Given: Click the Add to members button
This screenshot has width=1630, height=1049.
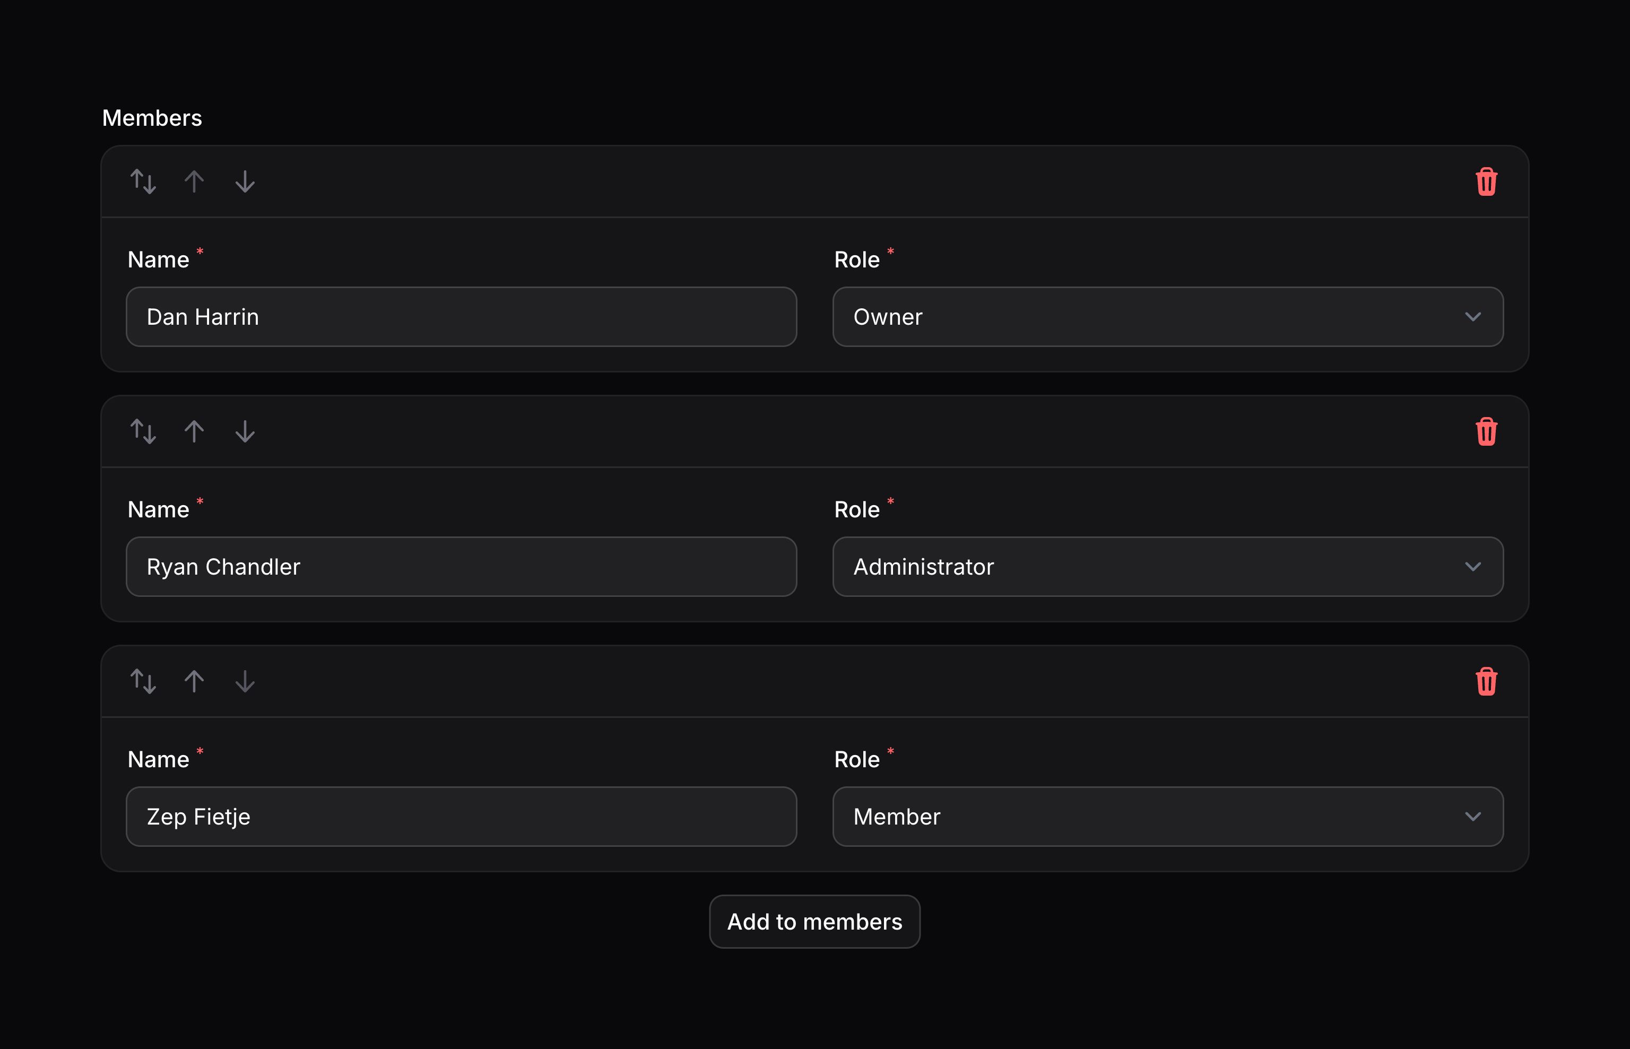Looking at the screenshot, I should click(814, 922).
